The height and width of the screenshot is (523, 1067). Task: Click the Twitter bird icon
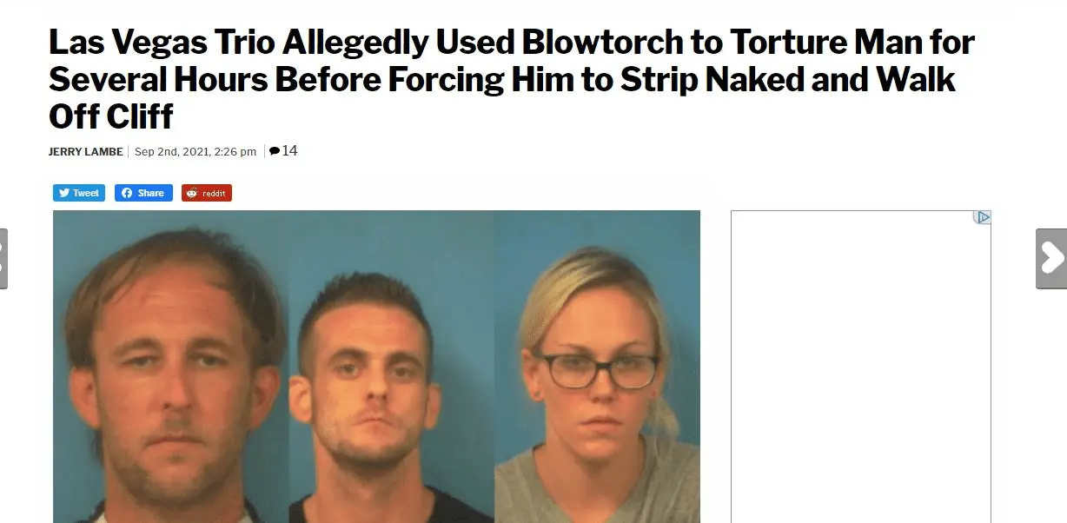pyautogui.click(x=63, y=193)
